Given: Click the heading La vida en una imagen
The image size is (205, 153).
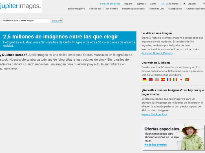Looking at the screenshot, I should [156, 33].
